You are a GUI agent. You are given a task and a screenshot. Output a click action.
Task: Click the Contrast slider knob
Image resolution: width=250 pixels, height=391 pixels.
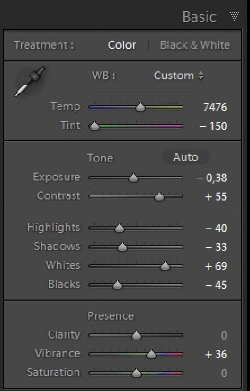coord(159,197)
